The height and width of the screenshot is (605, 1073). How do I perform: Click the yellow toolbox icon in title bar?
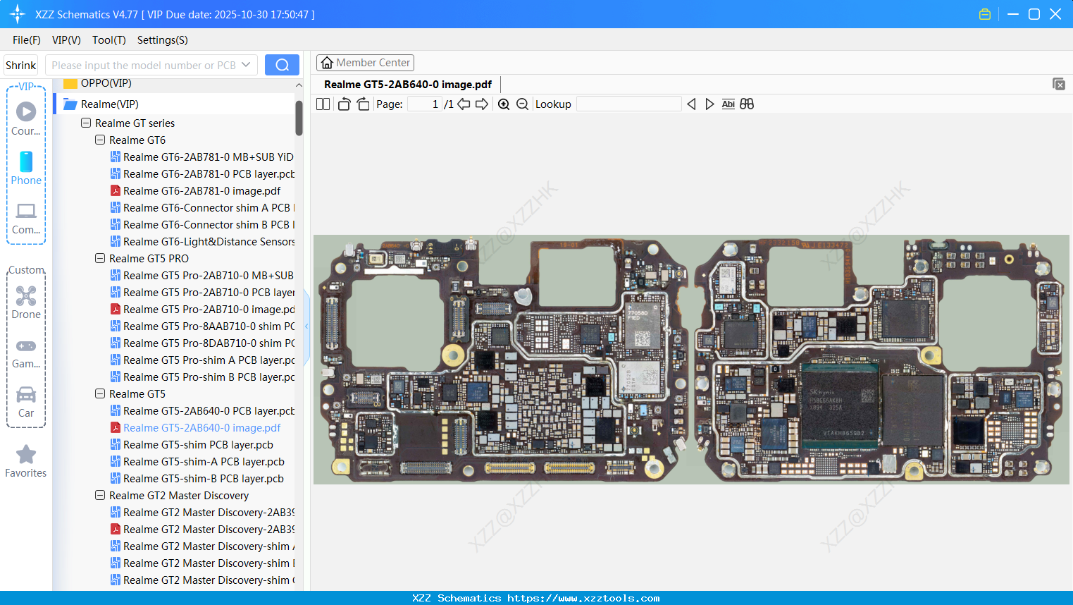(985, 14)
